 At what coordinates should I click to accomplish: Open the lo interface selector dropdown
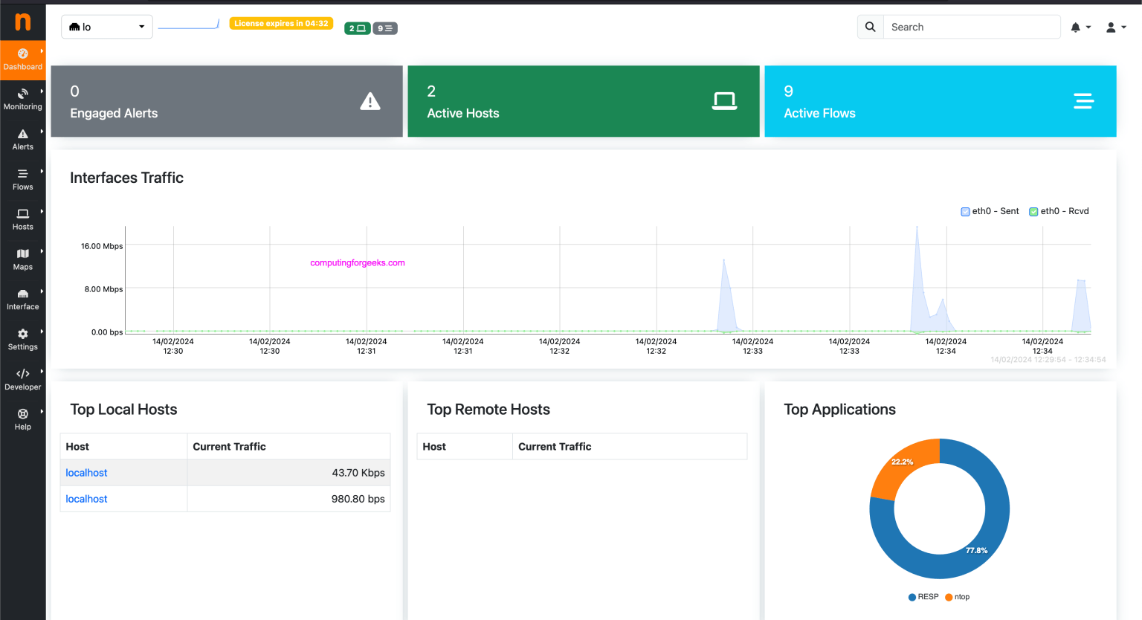coord(107,27)
